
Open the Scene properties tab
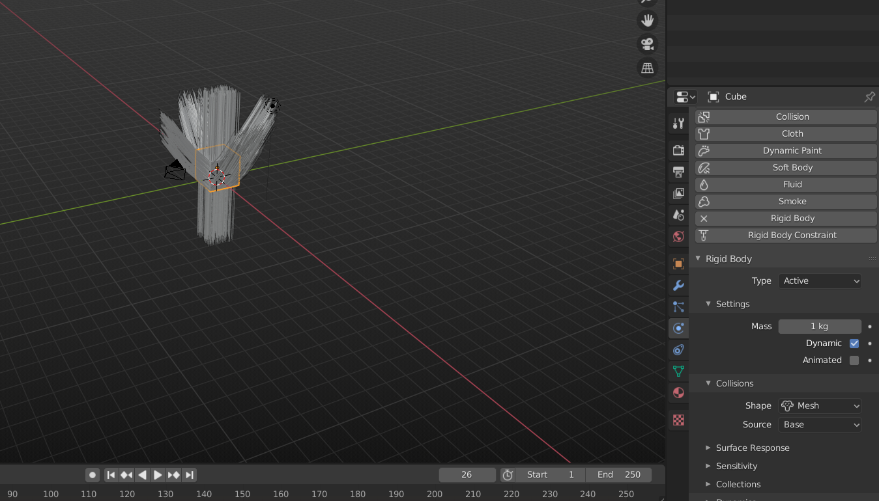pyautogui.click(x=678, y=215)
